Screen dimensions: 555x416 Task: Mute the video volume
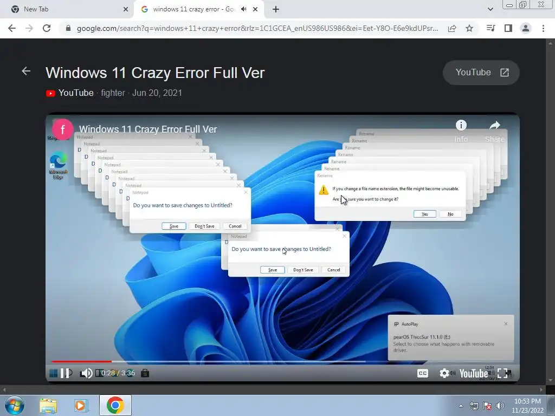[86, 373]
